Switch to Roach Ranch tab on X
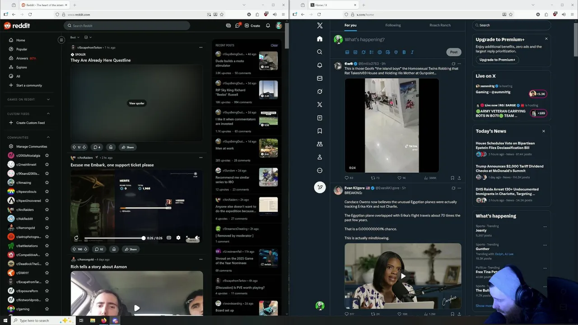The image size is (578, 325). pyautogui.click(x=440, y=25)
